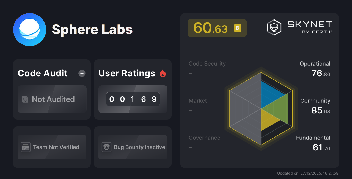Select the shield icon beside Not Audited
Screen dimensions: 352x179
[x=25, y=99]
